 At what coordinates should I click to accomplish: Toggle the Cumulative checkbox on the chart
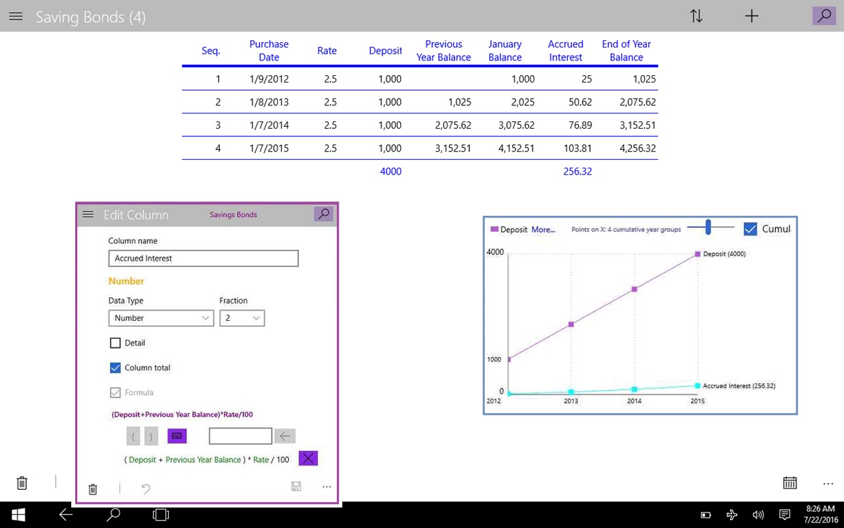(x=750, y=228)
